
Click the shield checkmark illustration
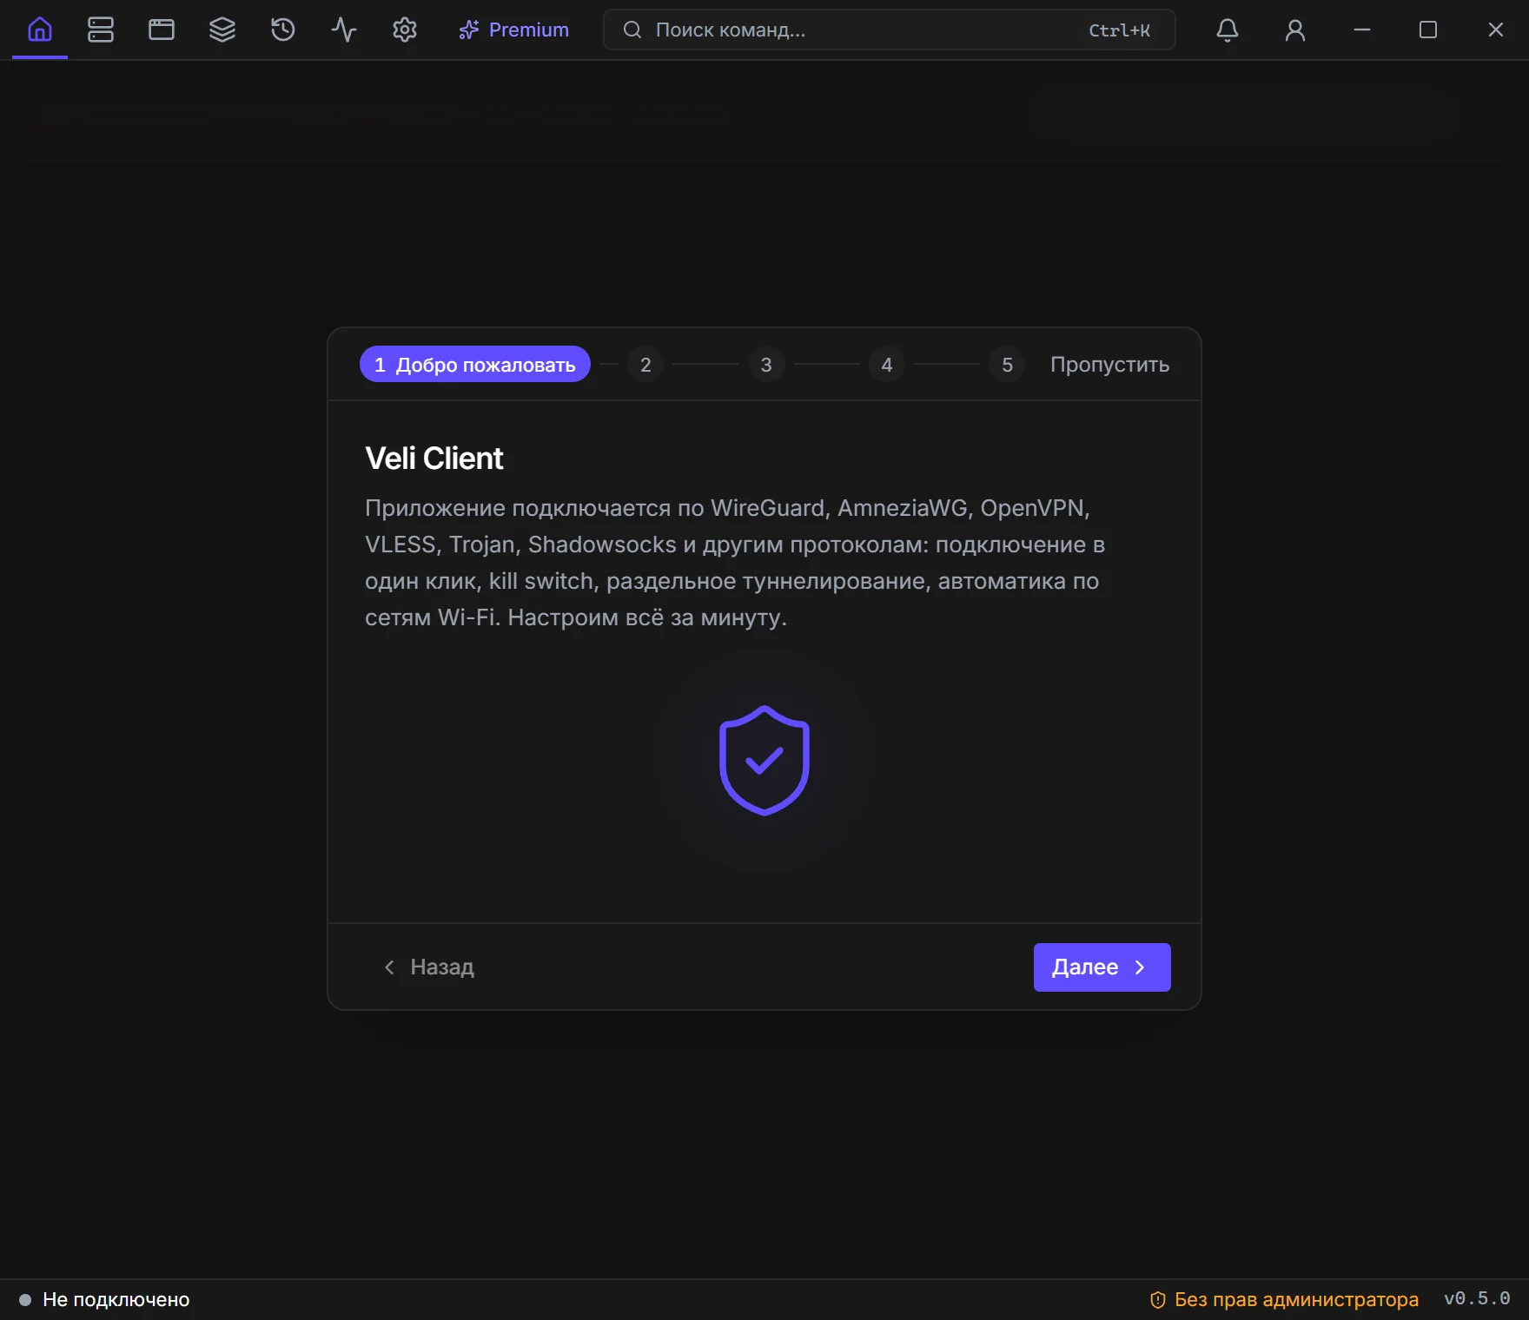click(x=764, y=761)
